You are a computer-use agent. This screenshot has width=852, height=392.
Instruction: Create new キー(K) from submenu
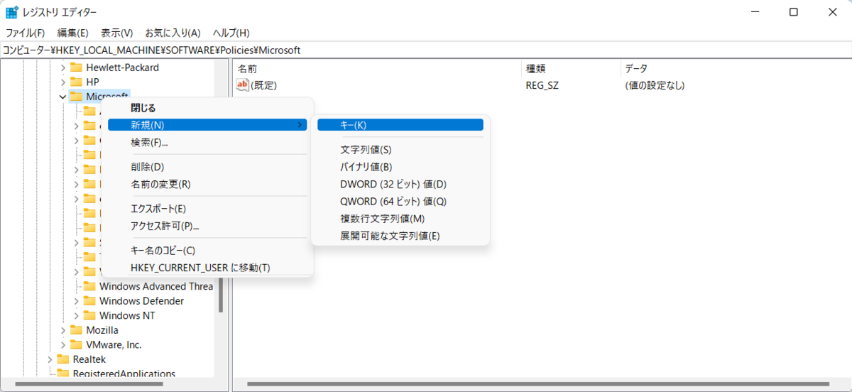tap(400, 125)
